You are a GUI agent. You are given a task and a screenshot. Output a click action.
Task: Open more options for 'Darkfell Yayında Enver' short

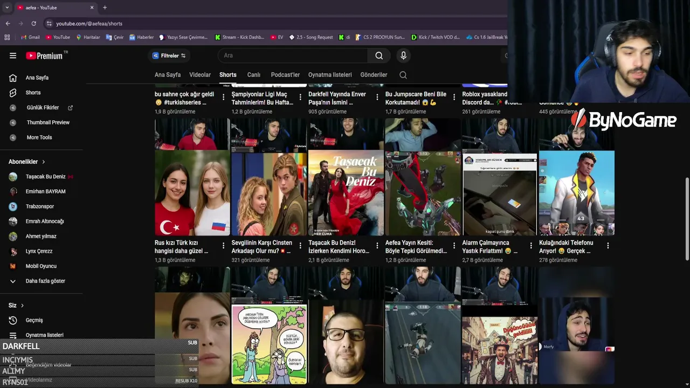click(377, 98)
